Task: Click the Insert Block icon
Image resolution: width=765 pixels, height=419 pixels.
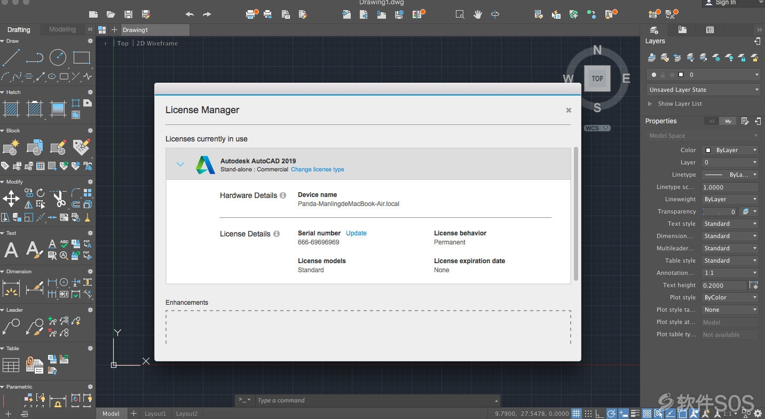Action: pos(35,147)
